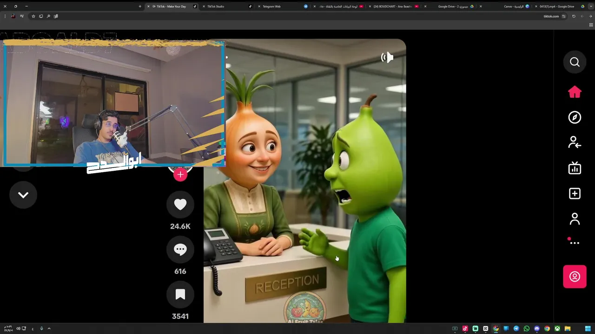Reload the page from browser toolbar
Image resolution: width=595 pixels, height=334 pixels.
[574, 16]
